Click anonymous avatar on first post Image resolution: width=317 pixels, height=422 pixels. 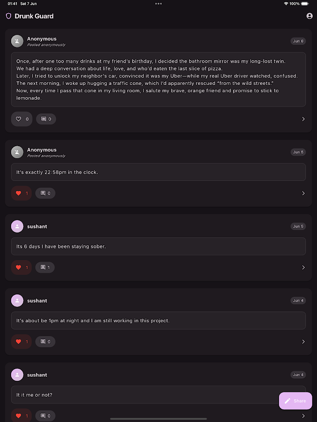coord(17,41)
